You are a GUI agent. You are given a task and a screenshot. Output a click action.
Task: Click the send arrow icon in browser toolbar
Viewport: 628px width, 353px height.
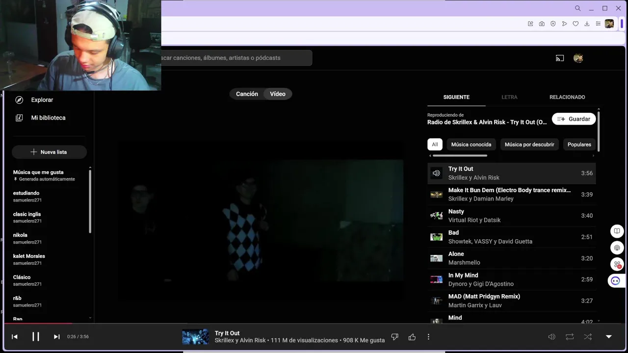pos(564,24)
